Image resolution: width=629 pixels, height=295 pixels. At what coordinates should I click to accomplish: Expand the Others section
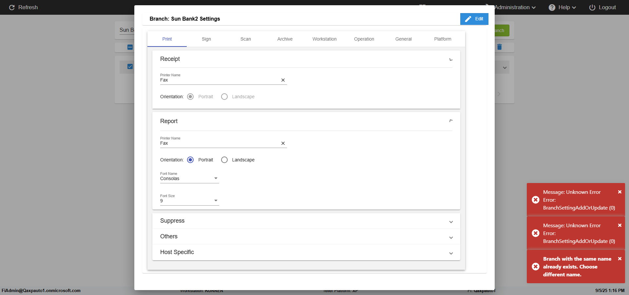[x=451, y=238]
